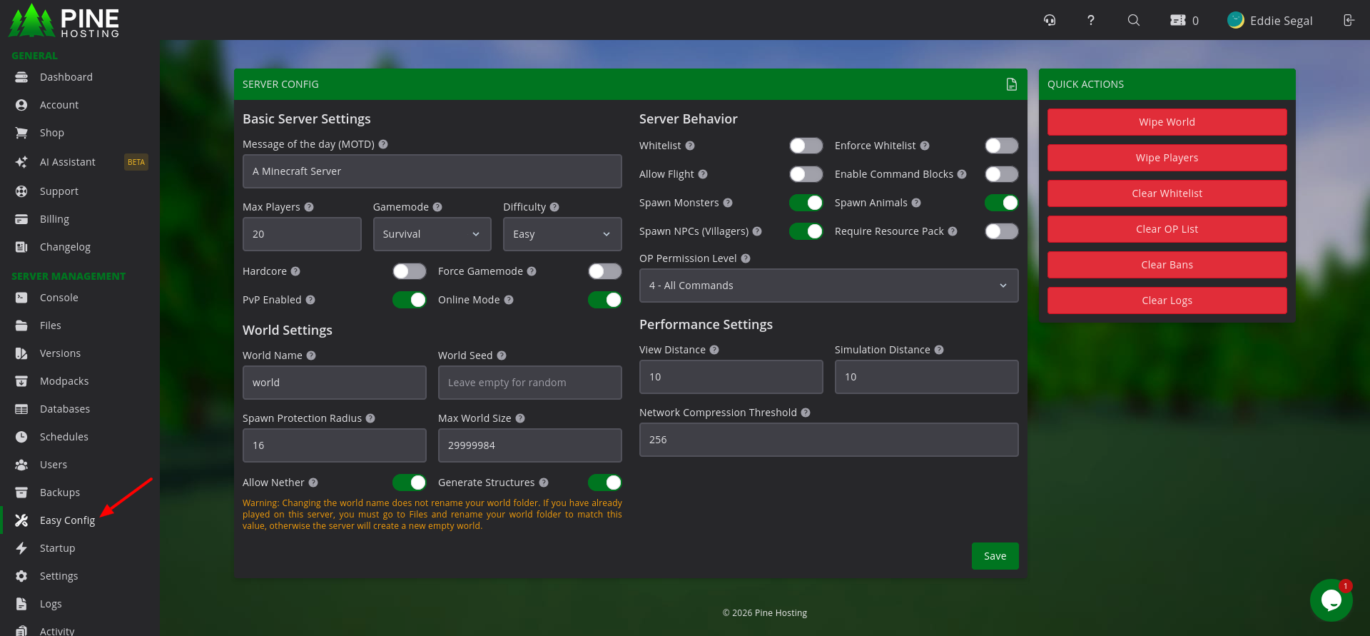
Task: Expand OP Permission Level dropdown
Action: 829,286
